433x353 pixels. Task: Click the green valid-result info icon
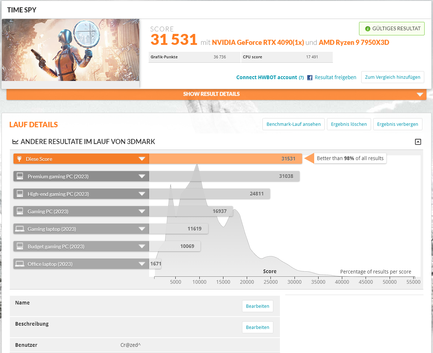point(367,29)
